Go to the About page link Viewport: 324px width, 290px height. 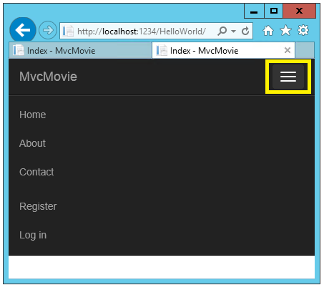(x=32, y=143)
